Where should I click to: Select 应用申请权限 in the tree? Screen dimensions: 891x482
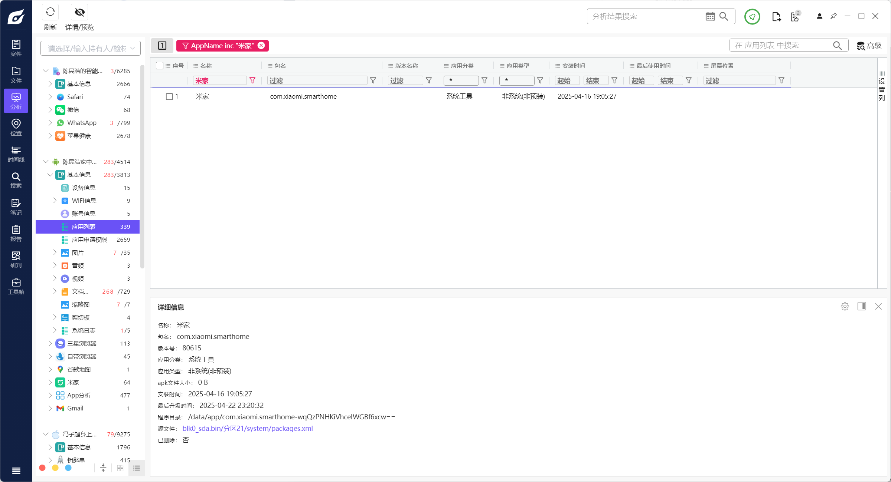point(89,240)
